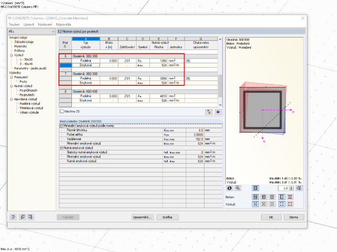Select Základní údaje in the tree

pos(24,42)
